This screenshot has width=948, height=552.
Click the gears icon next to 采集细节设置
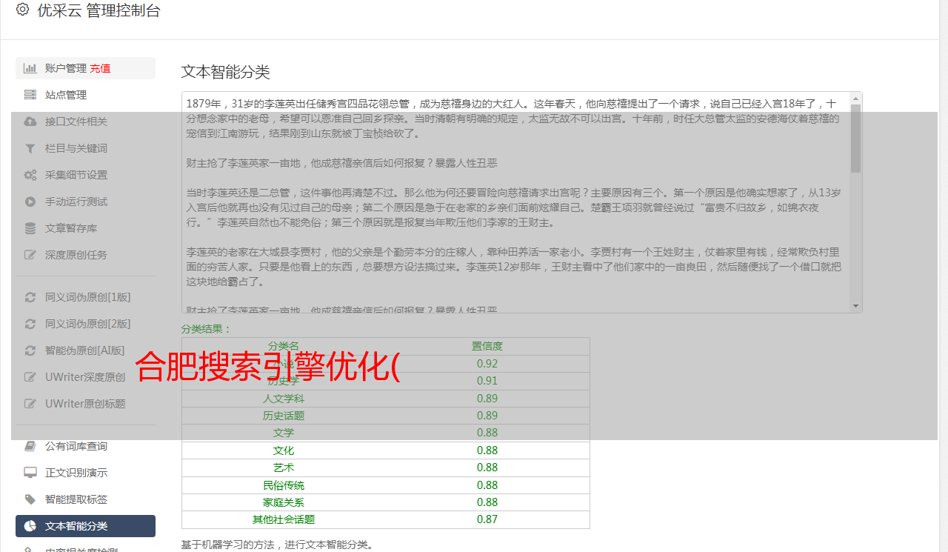click(x=30, y=175)
